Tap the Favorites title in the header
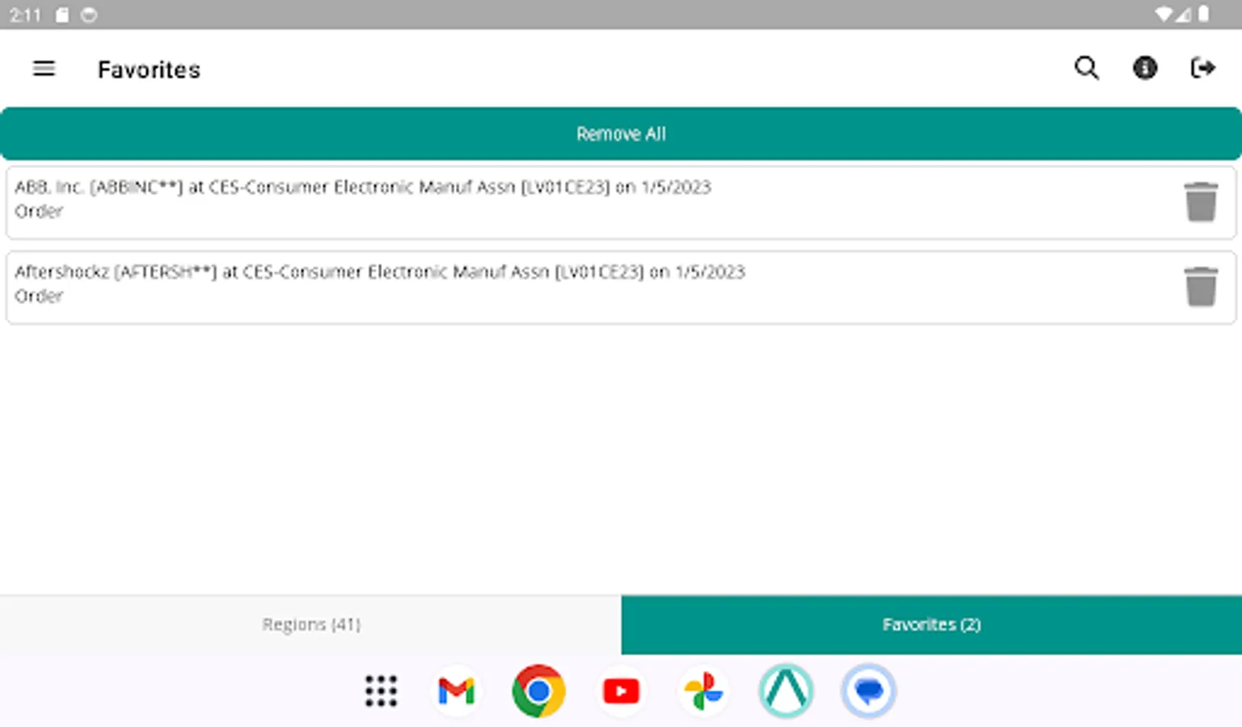Viewport: 1242px width, 727px height. (x=149, y=69)
